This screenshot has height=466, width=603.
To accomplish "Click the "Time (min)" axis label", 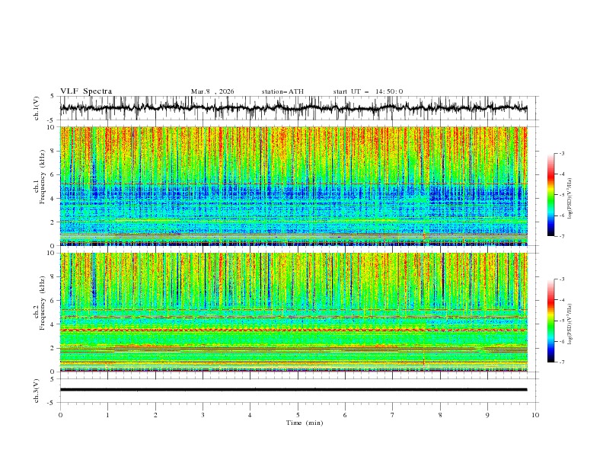I will click(x=305, y=423).
